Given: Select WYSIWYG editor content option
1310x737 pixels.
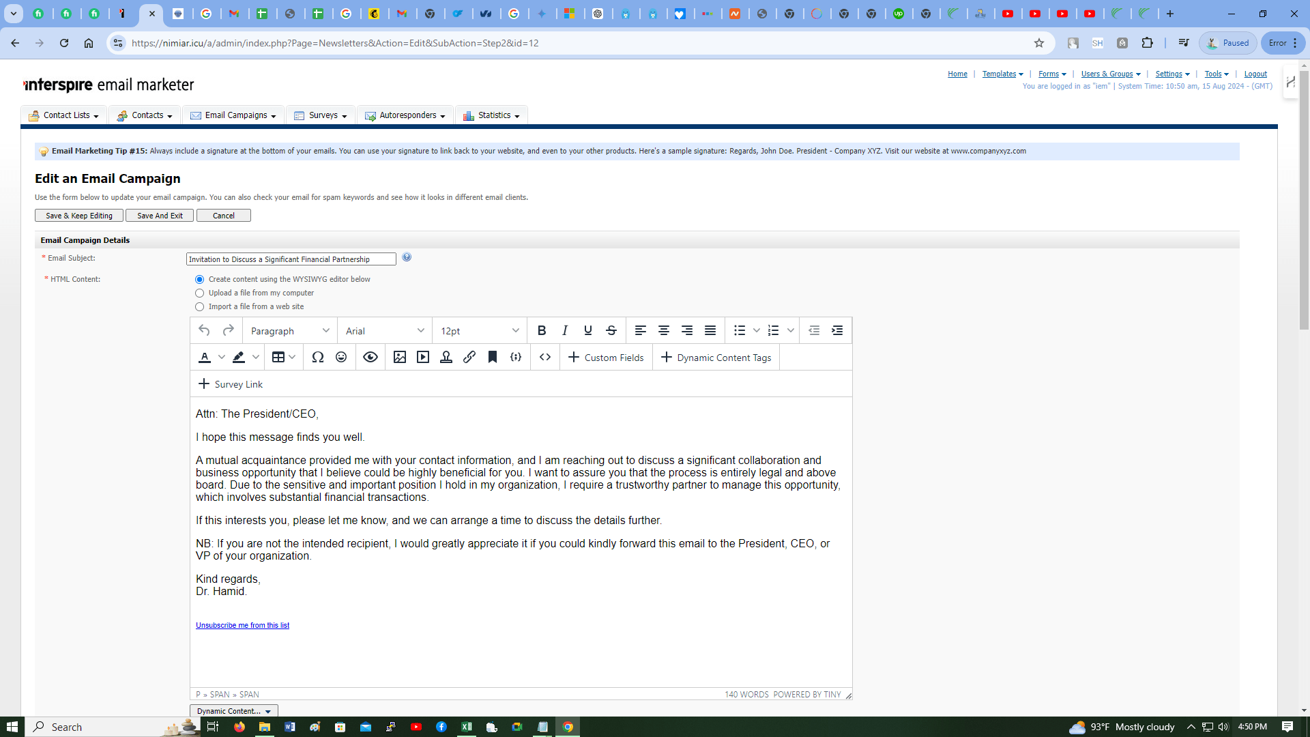Looking at the screenshot, I should 200,279.
